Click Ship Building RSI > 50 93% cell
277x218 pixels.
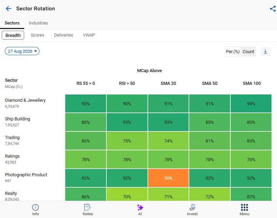coord(127,122)
